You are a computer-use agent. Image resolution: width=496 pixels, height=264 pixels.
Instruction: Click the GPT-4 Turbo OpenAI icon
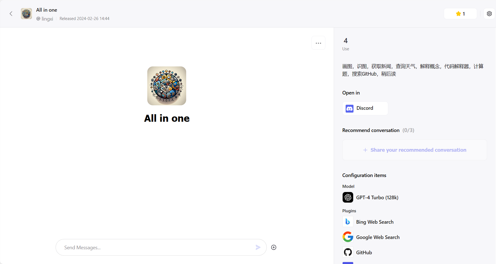pyautogui.click(x=348, y=198)
